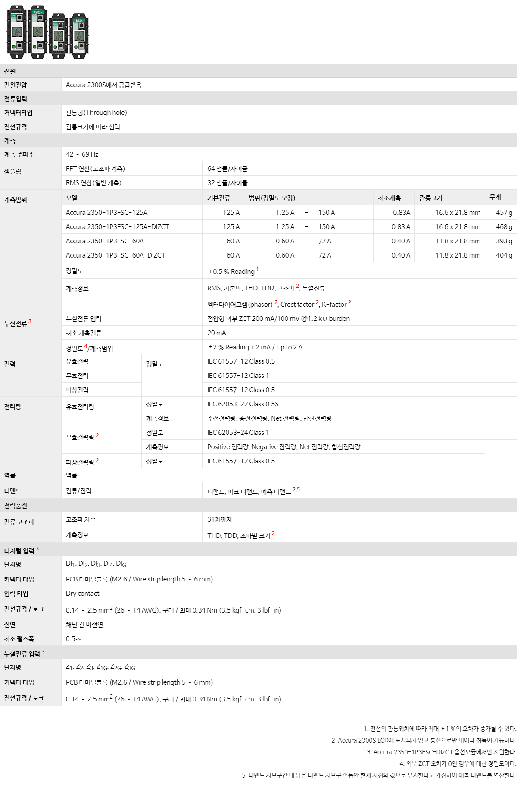Select model "Accura 2350-1P3FSC-60A"
The width and height of the screenshot is (517, 798).
pyautogui.click(x=105, y=241)
